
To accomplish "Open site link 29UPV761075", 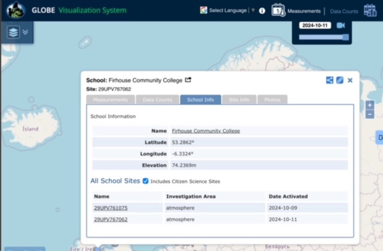I will (111, 208).
